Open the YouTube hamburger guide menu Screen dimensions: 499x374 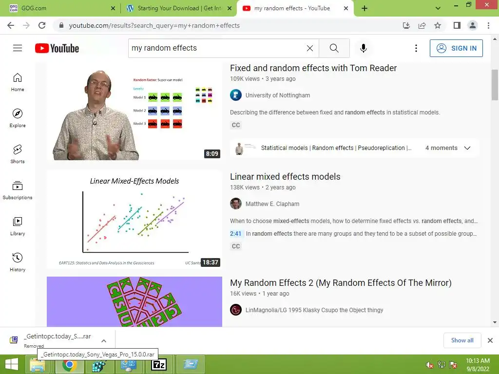point(18,48)
